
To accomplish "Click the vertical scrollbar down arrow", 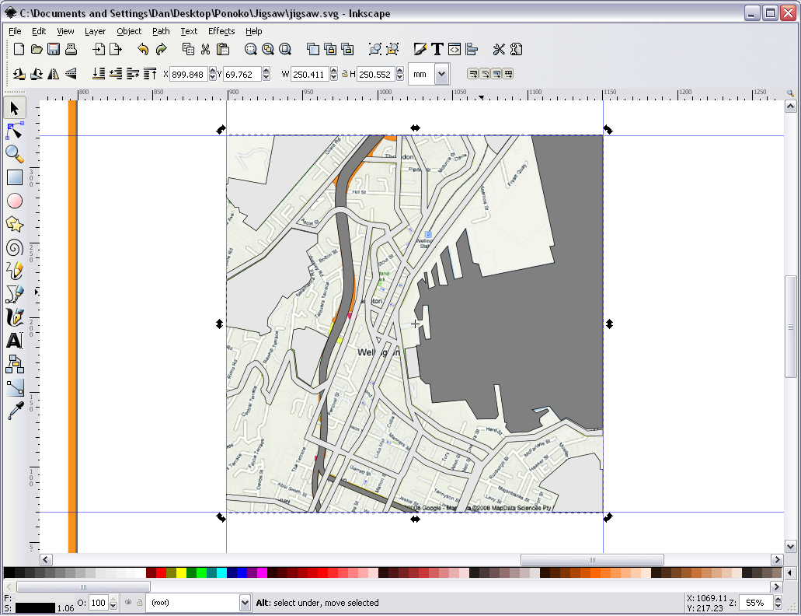I will (x=790, y=546).
